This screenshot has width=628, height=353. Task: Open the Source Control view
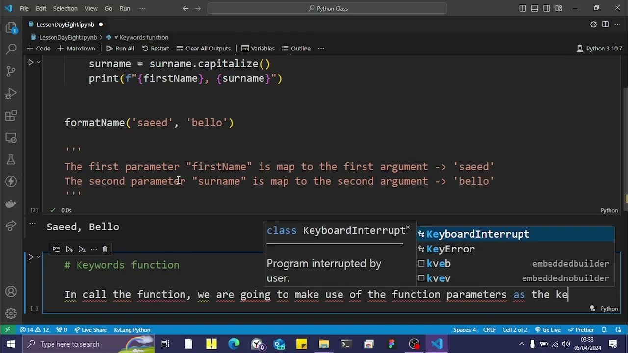[11, 71]
